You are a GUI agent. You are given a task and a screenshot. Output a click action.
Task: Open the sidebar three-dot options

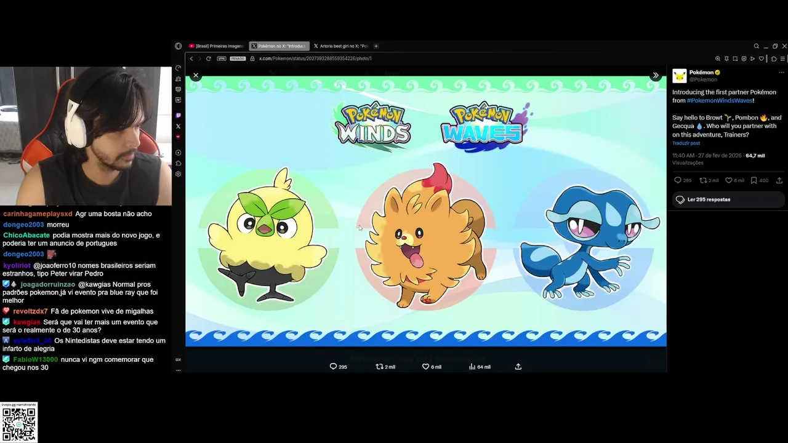pos(178,370)
